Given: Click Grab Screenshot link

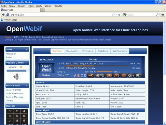Looking at the screenshot, I should point(15,93).
